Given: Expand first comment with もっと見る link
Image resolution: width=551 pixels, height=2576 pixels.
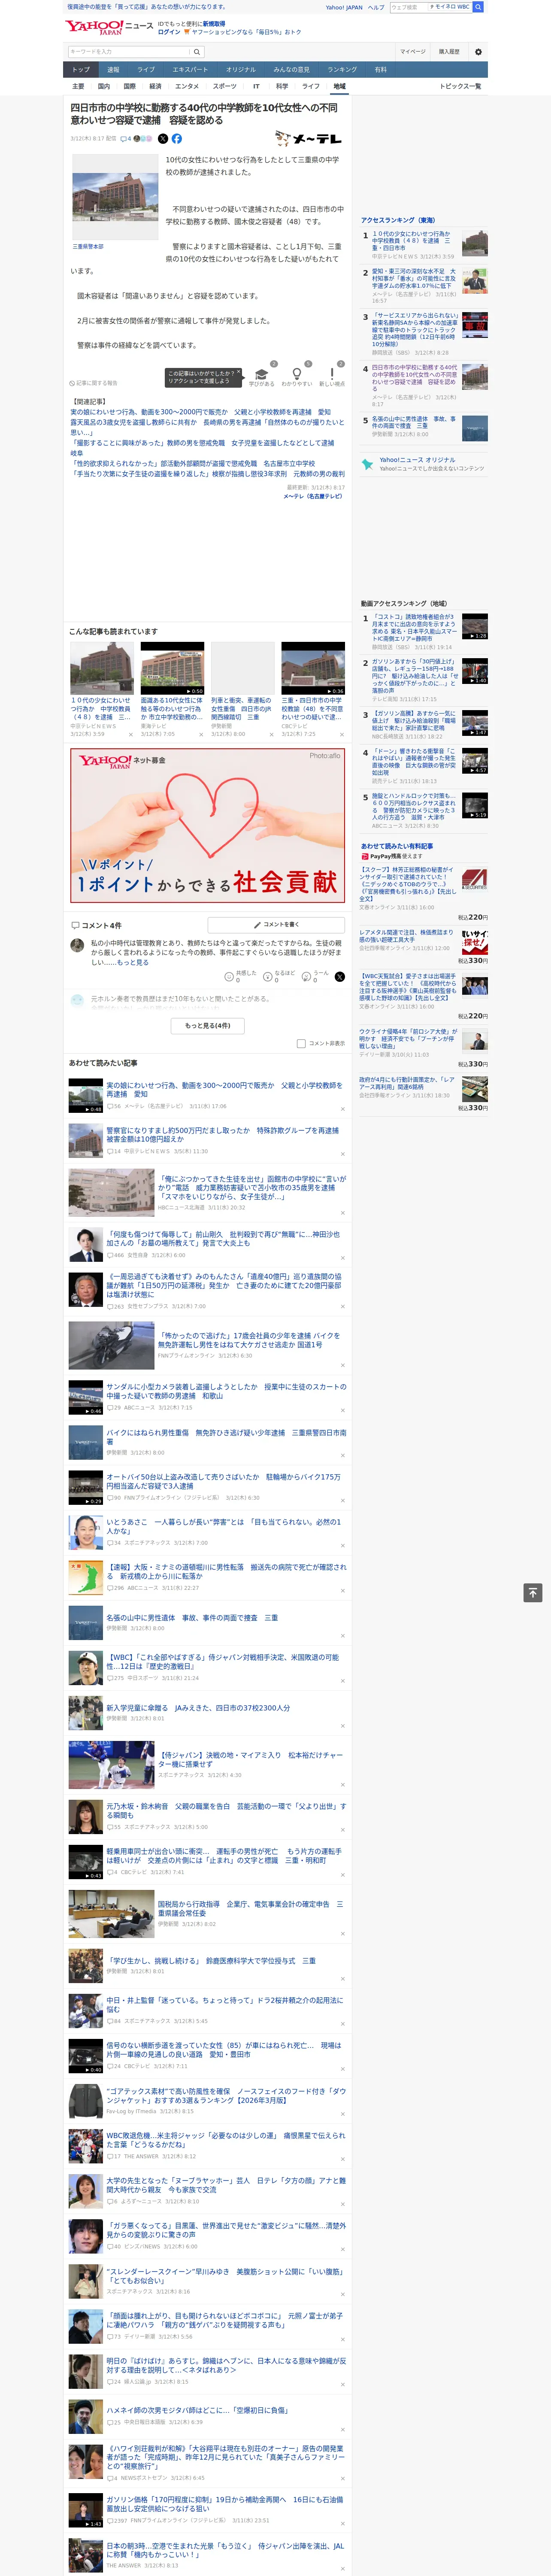Looking at the screenshot, I should 132,963.
